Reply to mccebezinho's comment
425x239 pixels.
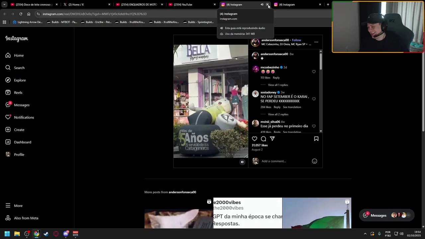(276, 78)
